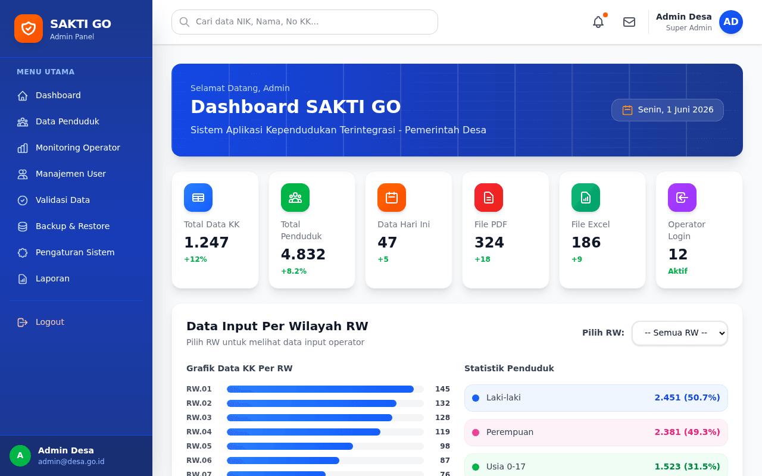The height and width of the screenshot is (476, 762).
Task: Open the Pilih RW dropdown
Action: (x=680, y=333)
